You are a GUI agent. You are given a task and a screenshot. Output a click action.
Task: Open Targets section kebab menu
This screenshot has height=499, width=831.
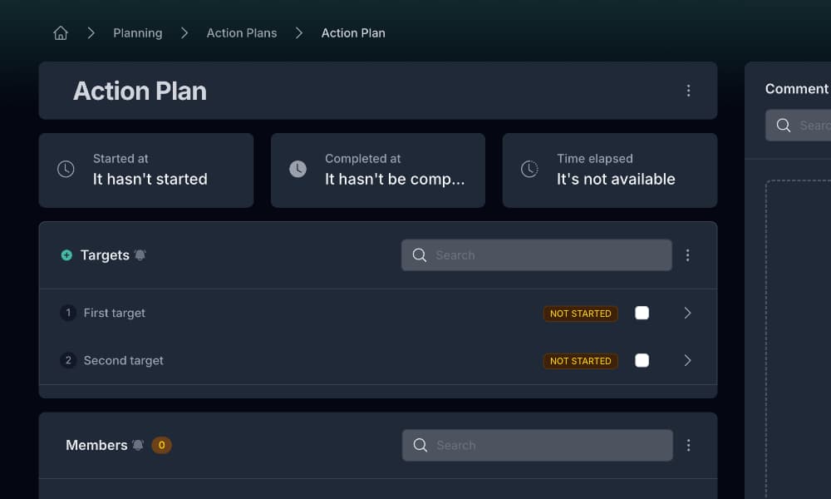pyautogui.click(x=688, y=255)
